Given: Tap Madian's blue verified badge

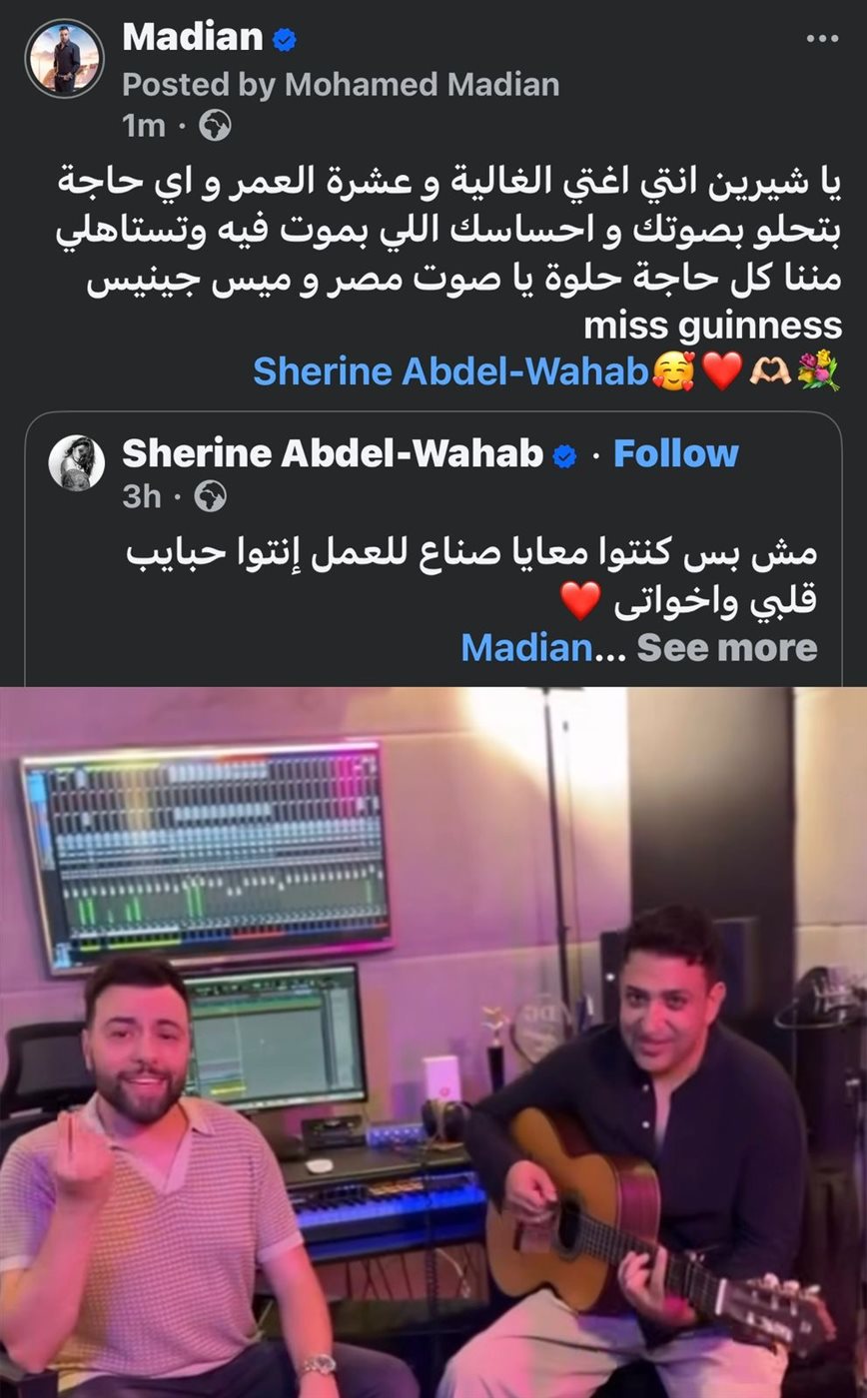Looking at the screenshot, I should (x=284, y=40).
